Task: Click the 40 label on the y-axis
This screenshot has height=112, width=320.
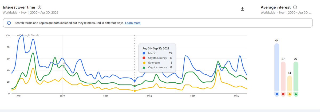Action: tap(8, 70)
